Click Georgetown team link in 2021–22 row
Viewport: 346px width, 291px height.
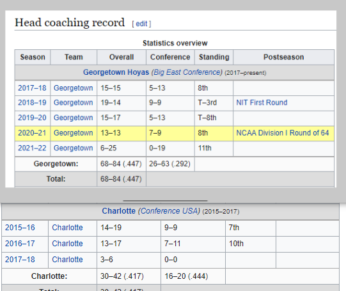pos(74,148)
